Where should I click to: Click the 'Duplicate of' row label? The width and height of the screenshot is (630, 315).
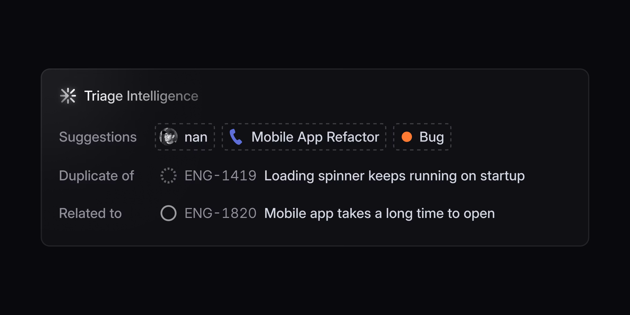pyautogui.click(x=96, y=176)
